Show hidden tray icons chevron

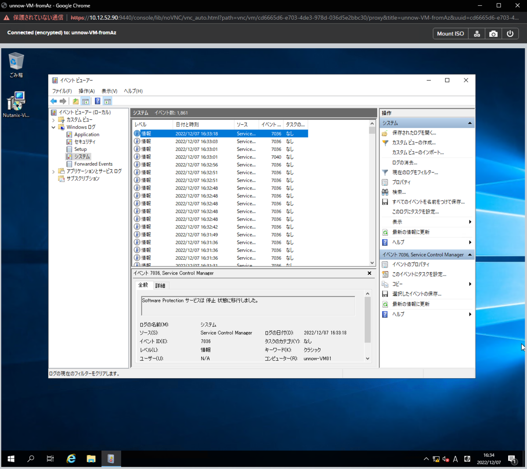pos(426,459)
